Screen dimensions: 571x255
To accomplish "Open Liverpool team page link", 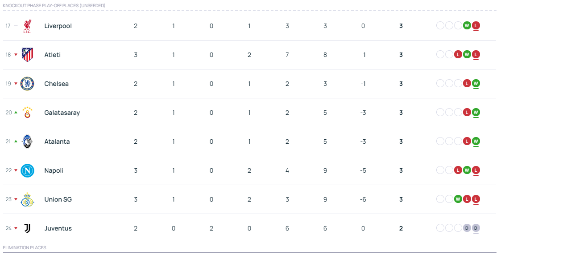I will [58, 26].
